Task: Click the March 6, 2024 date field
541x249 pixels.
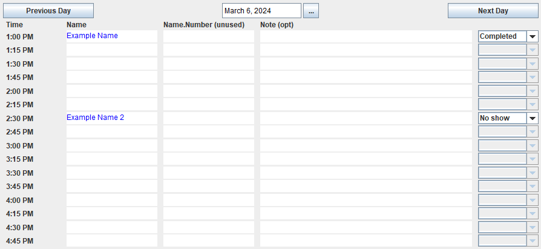Action: click(x=261, y=11)
